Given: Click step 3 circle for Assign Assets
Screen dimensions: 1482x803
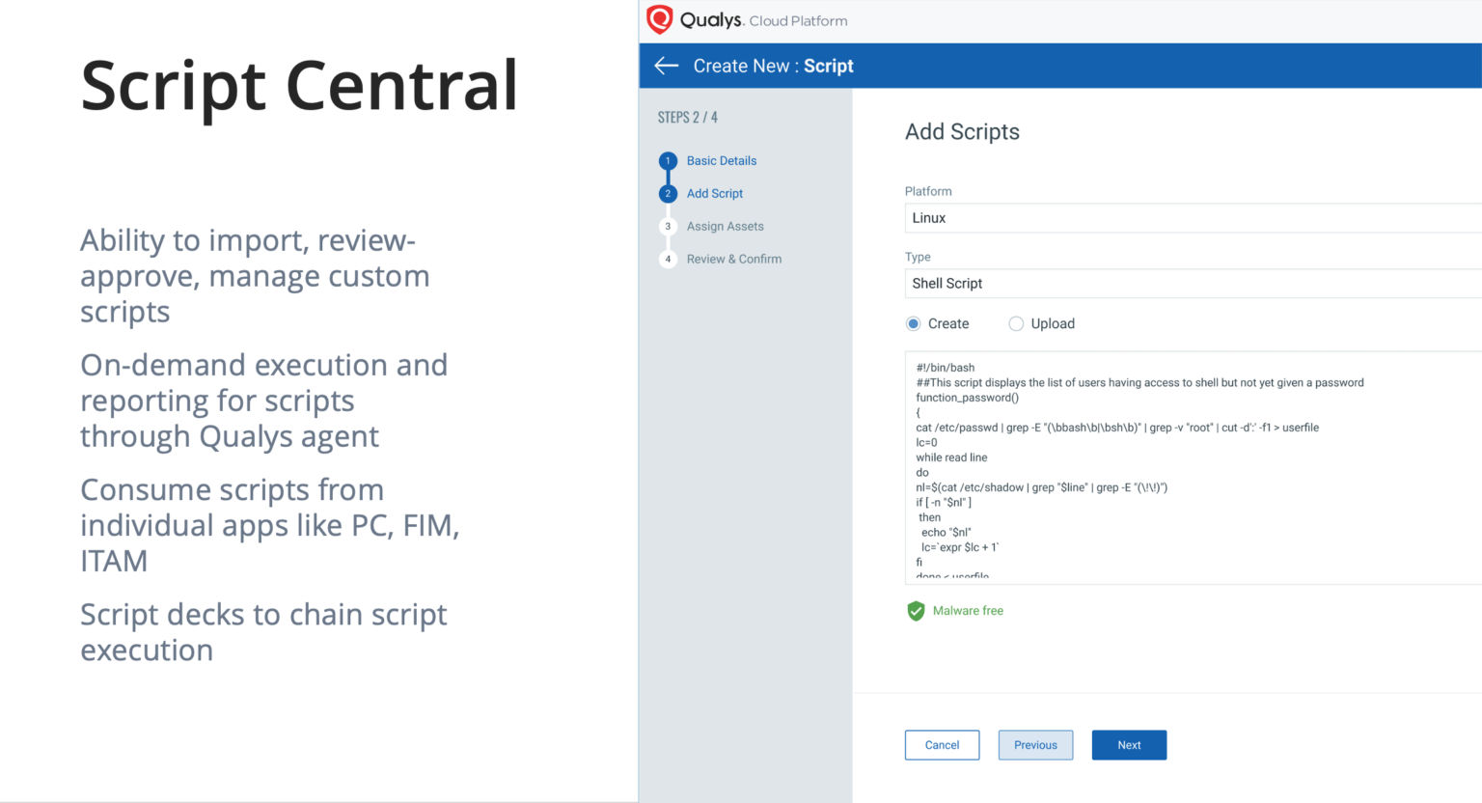Looking at the screenshot, I should [669, 226].
